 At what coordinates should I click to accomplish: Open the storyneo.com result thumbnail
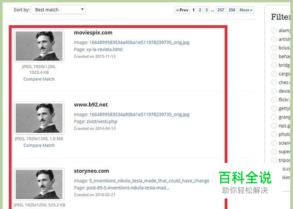click(x=39, y=185)
